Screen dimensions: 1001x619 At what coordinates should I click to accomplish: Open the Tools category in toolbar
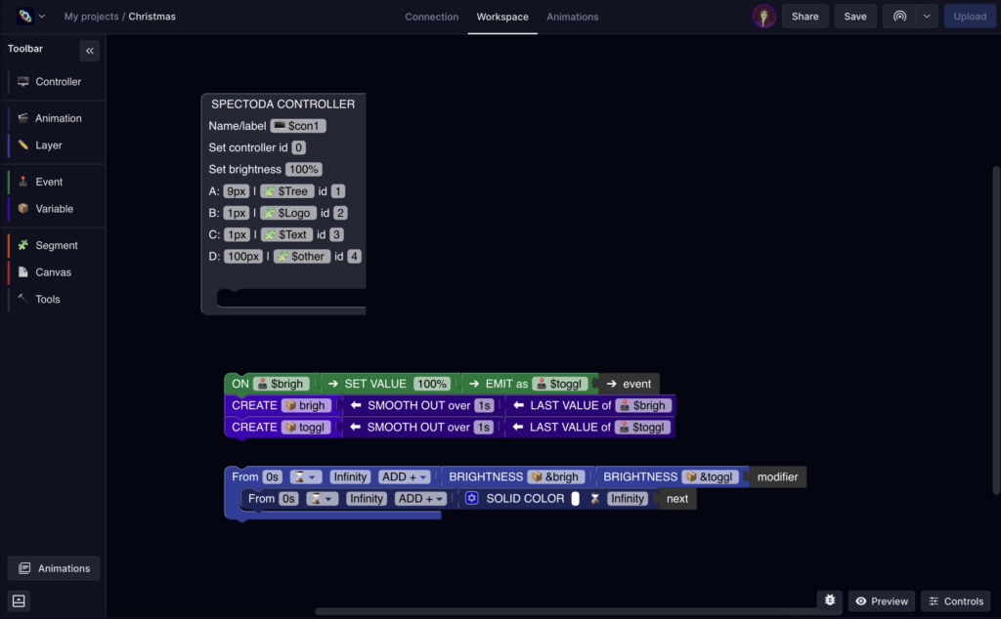(47, 299)
